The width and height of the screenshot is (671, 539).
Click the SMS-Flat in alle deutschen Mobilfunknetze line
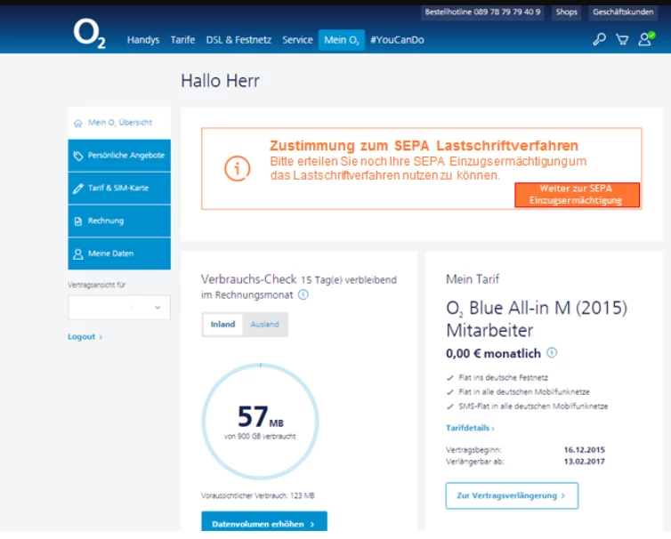pyautogui.click(x=527, y=406)
